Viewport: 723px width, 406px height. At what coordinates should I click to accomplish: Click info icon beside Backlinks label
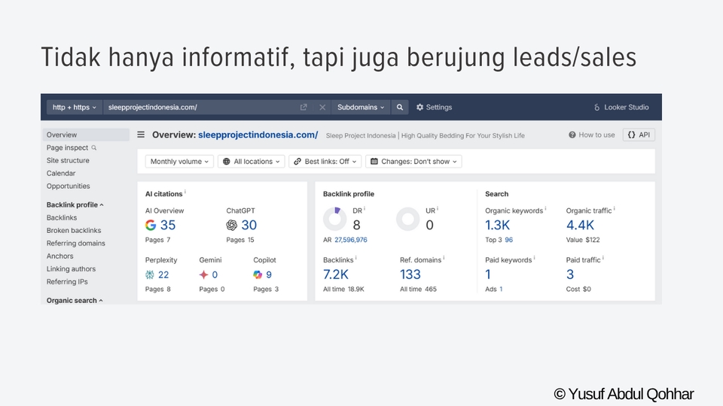click(x=356, y=257)
